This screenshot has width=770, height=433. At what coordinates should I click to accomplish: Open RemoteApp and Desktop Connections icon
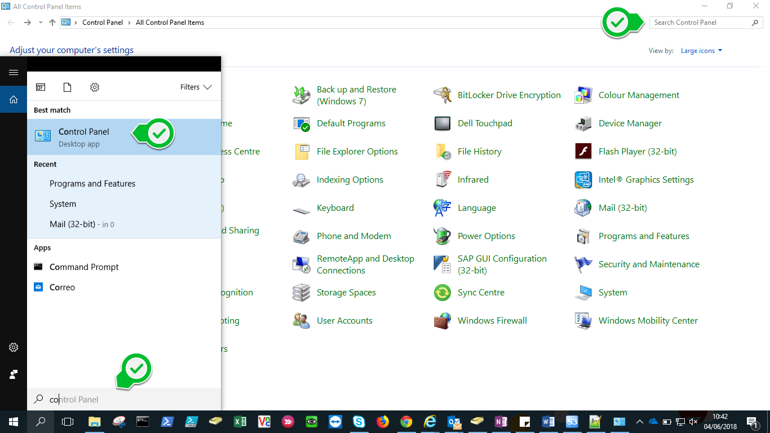coord(302,264)
